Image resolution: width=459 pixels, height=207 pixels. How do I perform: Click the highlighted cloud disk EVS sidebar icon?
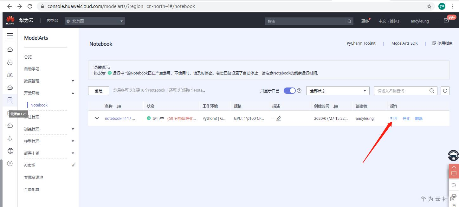(10, 100)
